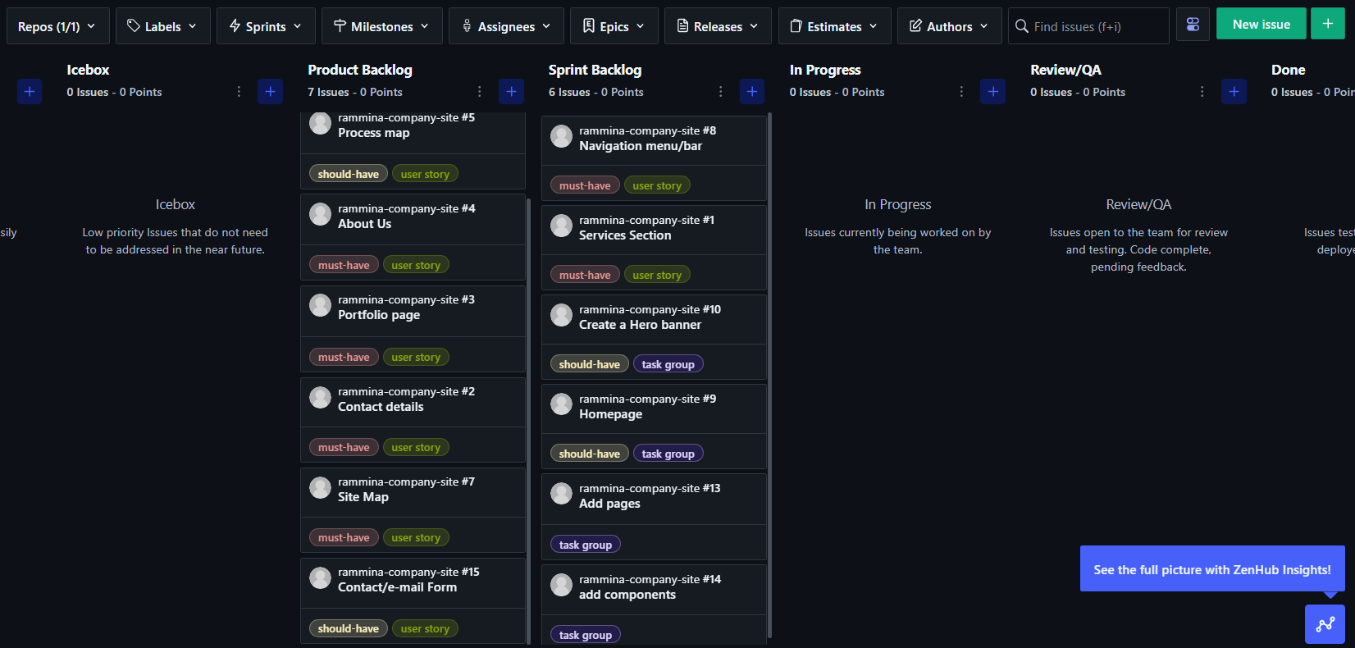Open the Authors filter dropdown

click(949, 26)
